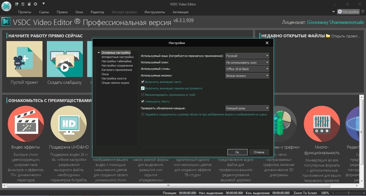Select Опции записи аудио in settings list

115,83
